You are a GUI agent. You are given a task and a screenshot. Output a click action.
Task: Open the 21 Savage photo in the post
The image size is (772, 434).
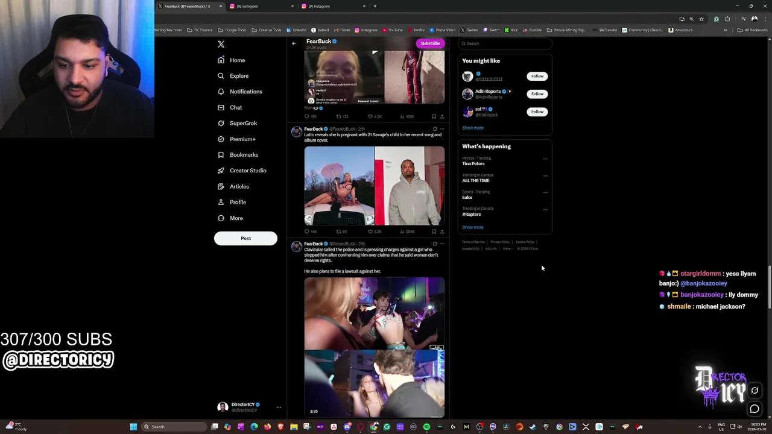(x=410, y=186)
